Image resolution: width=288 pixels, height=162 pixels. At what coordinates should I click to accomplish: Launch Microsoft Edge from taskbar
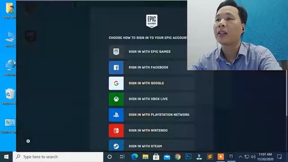coord(135,157)
